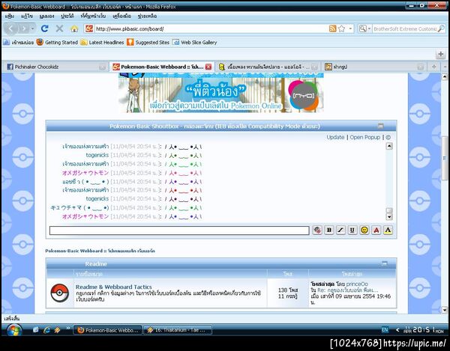450x351 pixels.
Task: Click the shoutbox scroll down arrow
Action: (x=389, y=217)
